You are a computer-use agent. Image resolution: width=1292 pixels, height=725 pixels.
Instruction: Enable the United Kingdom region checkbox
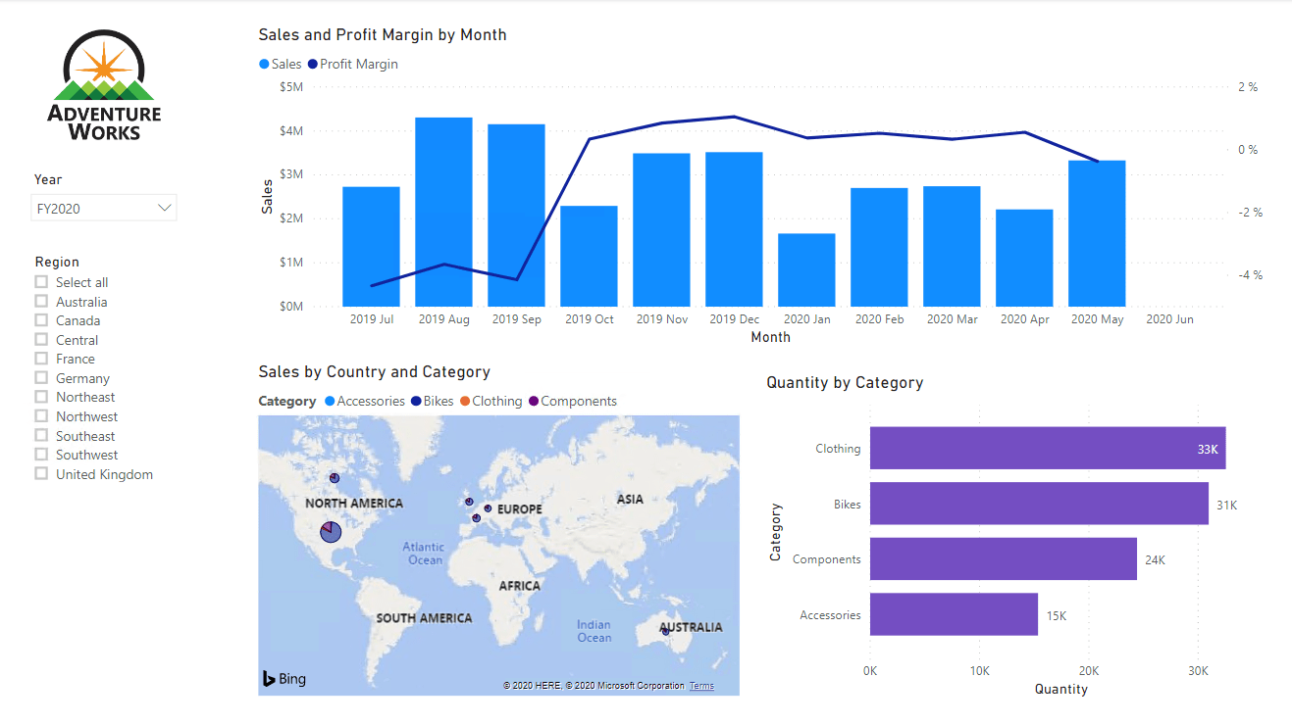(x=41, y=474)
